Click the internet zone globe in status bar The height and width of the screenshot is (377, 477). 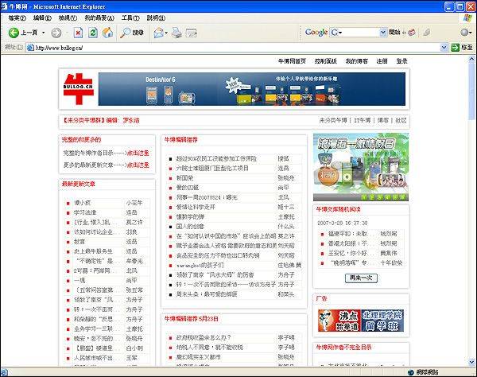point(411,372)
